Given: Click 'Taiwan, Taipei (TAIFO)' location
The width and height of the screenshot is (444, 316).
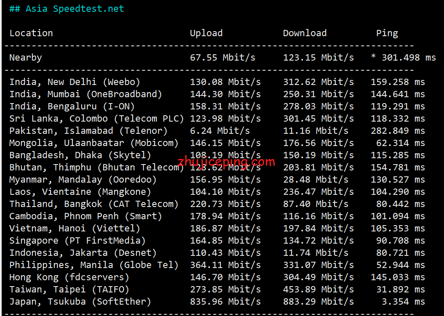Looking at the screenshot, I should pos(69,289).
